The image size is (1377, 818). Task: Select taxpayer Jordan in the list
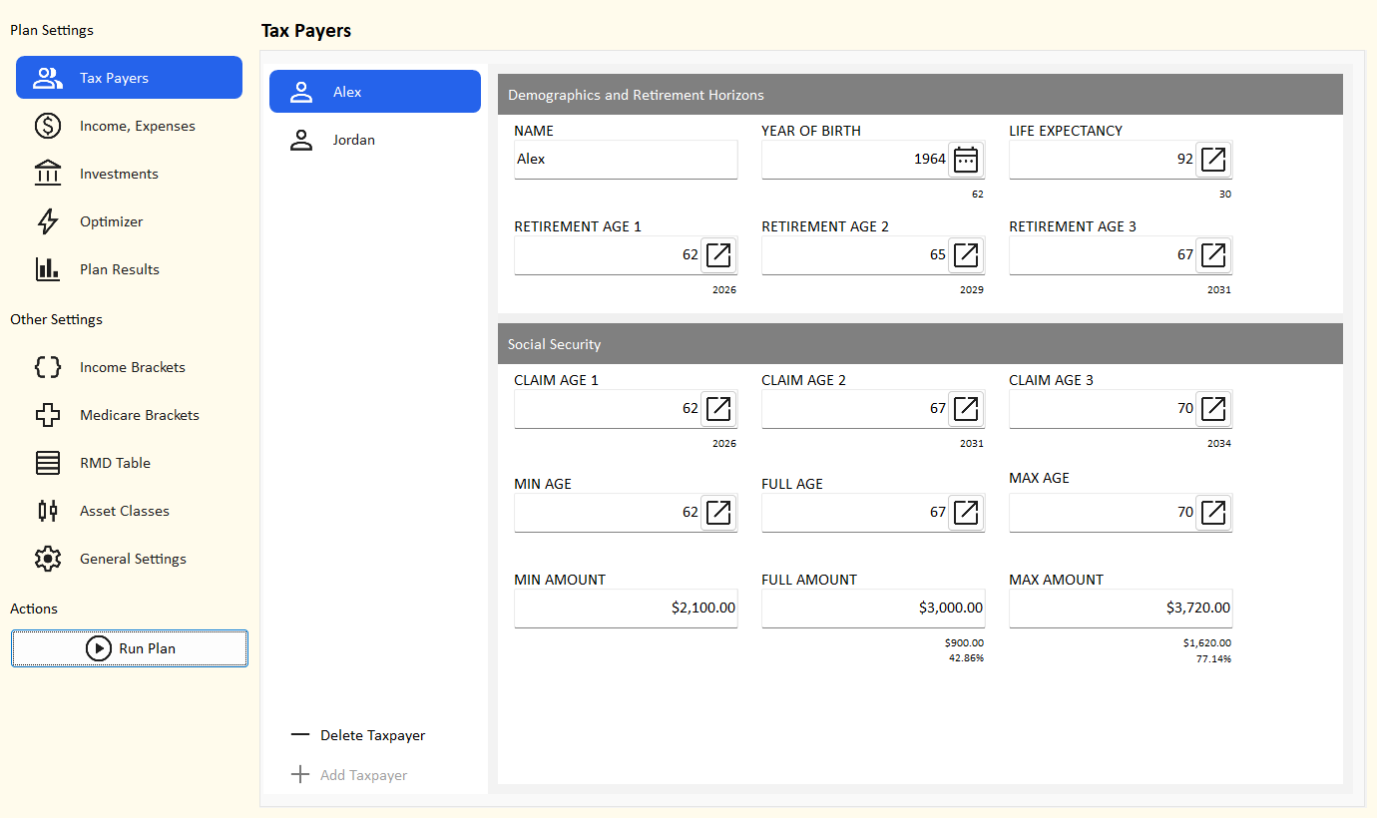pyautogui.click(x=375, y=140)
